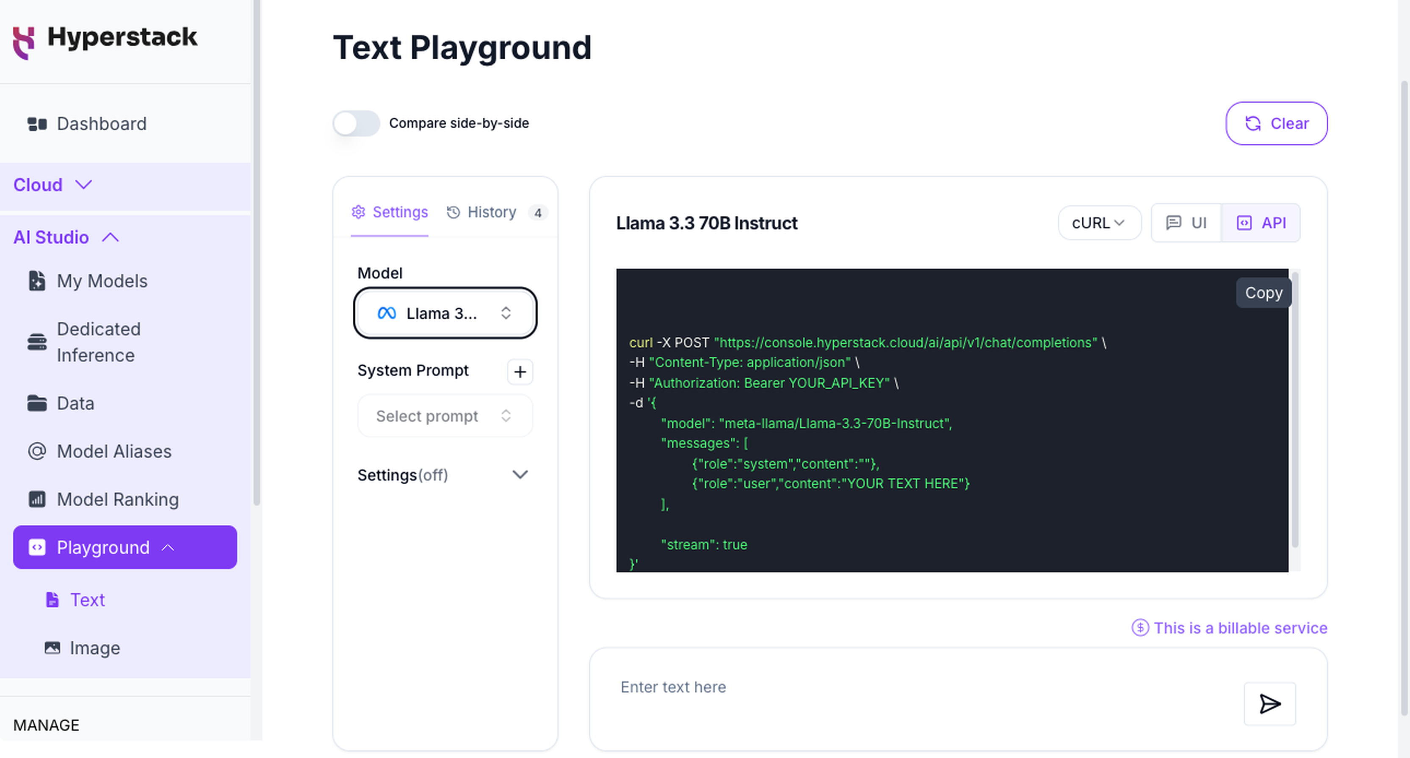Add a new System Prompt with plus button

pyautogui.click(x=520, y=372)
